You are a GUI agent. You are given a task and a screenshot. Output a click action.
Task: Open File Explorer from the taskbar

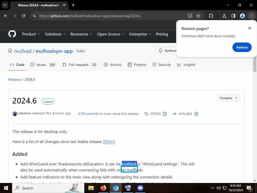tap(91, 188)
